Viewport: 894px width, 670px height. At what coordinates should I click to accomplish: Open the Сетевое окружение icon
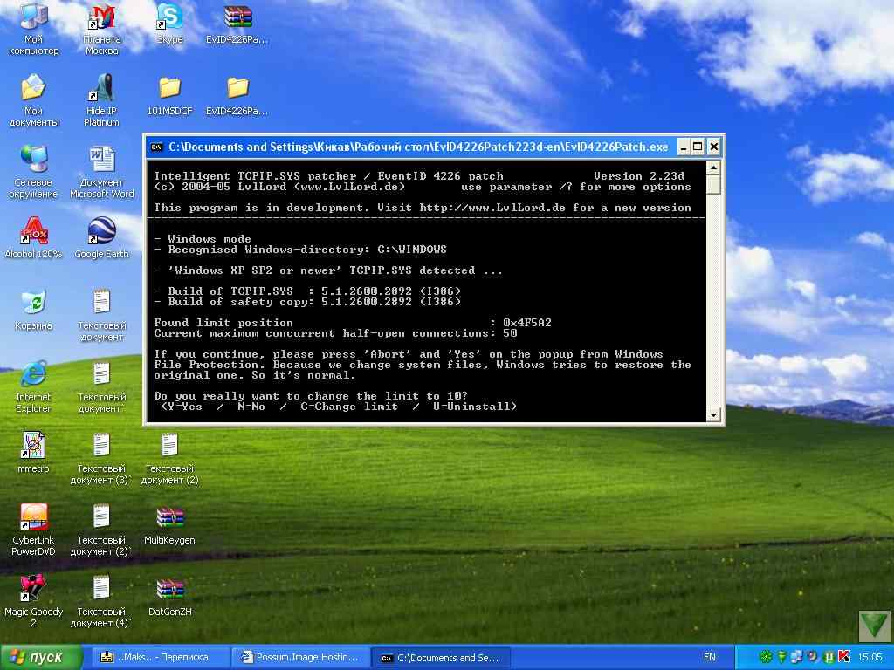[x=34, y=172]
